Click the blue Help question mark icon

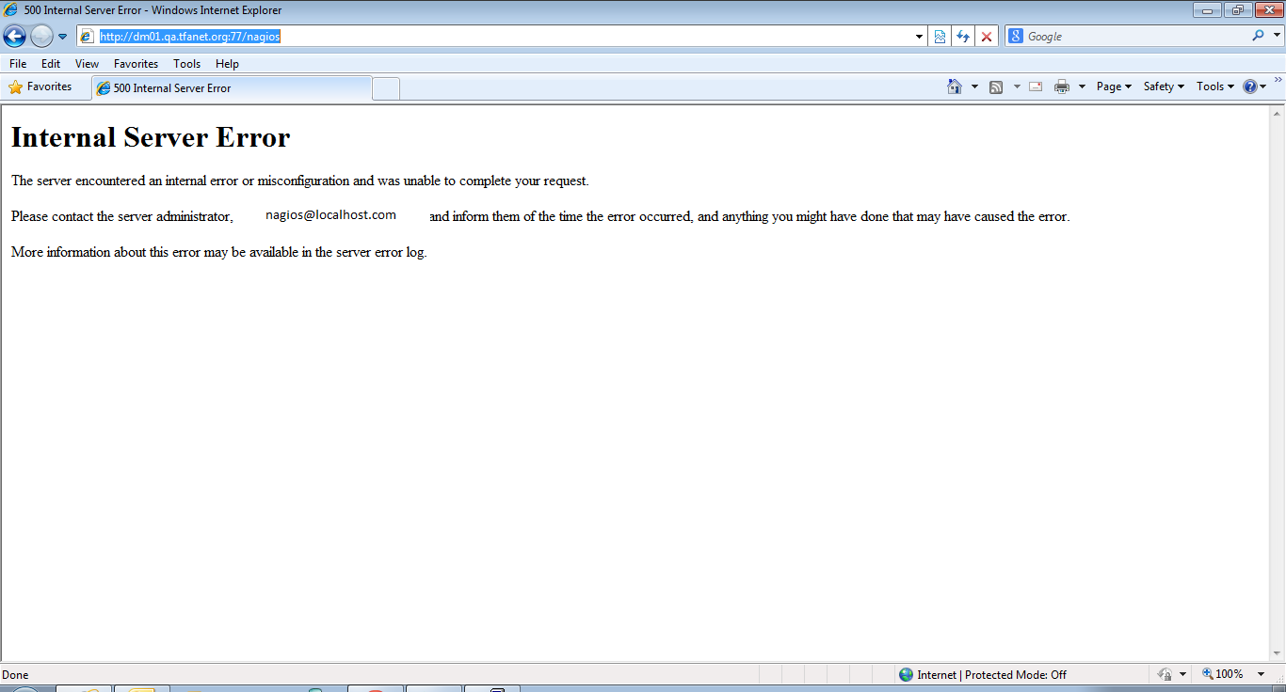click(1250, 86)
